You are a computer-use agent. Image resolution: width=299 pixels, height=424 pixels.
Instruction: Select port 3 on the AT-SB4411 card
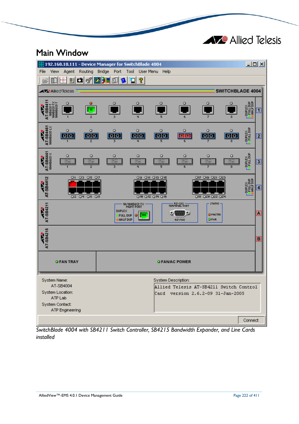click(114, 110)
